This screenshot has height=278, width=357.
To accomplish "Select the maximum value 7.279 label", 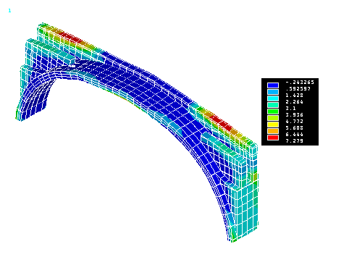I will [294, 140].
